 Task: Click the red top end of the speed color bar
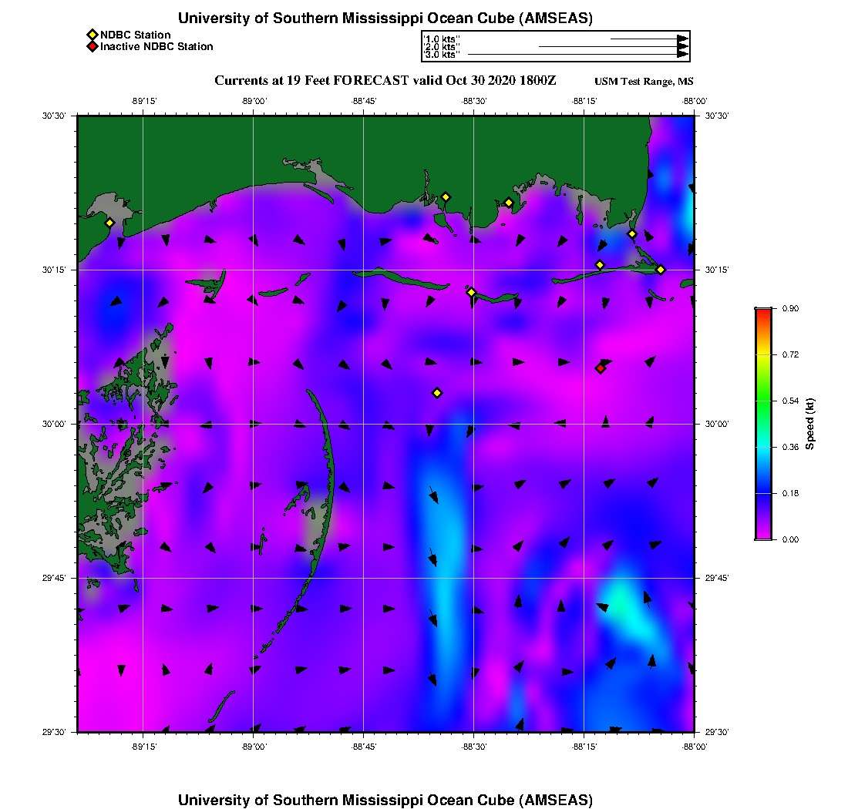(763, 312)
